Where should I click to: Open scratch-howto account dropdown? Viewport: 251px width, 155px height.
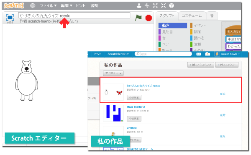(228, 54)
